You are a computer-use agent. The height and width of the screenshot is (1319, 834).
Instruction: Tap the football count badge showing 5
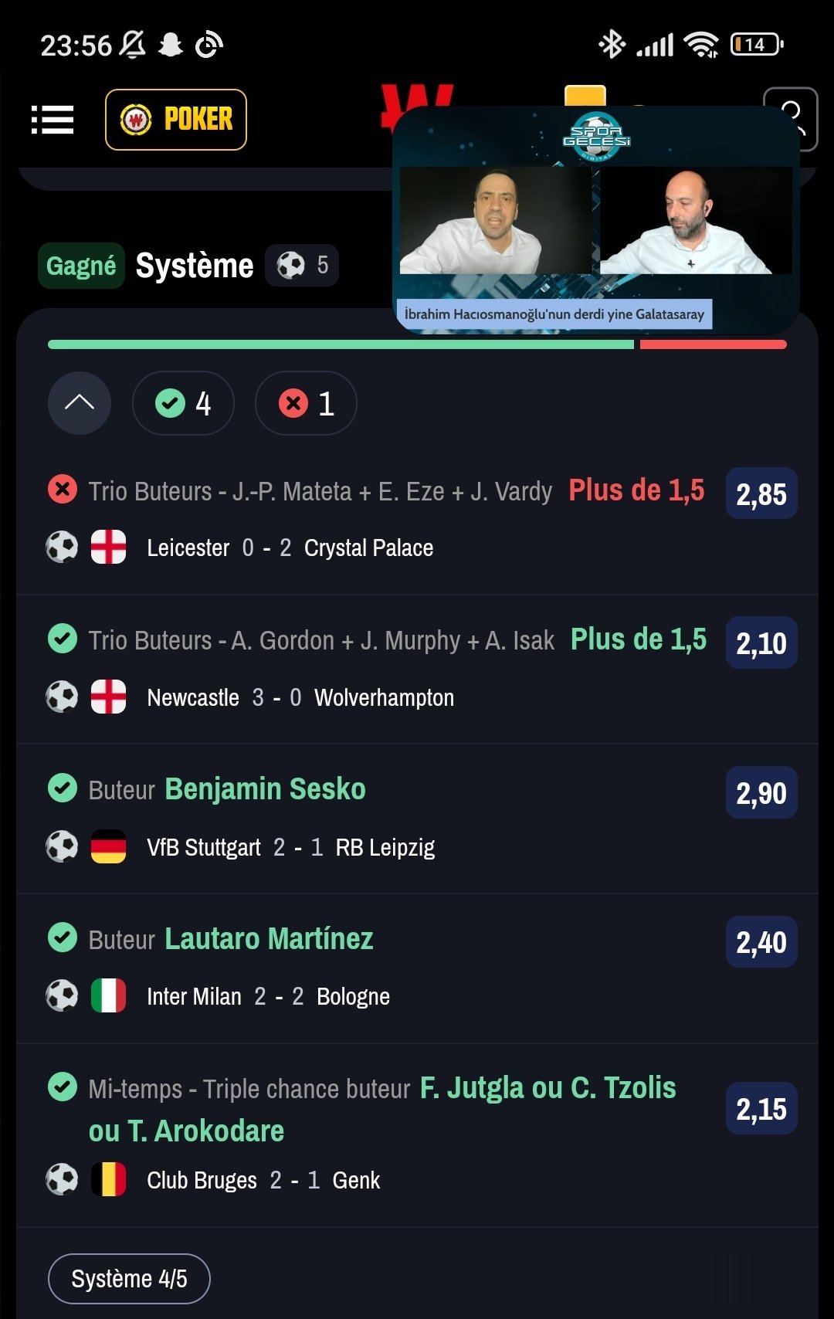click(x=302, y=266)
